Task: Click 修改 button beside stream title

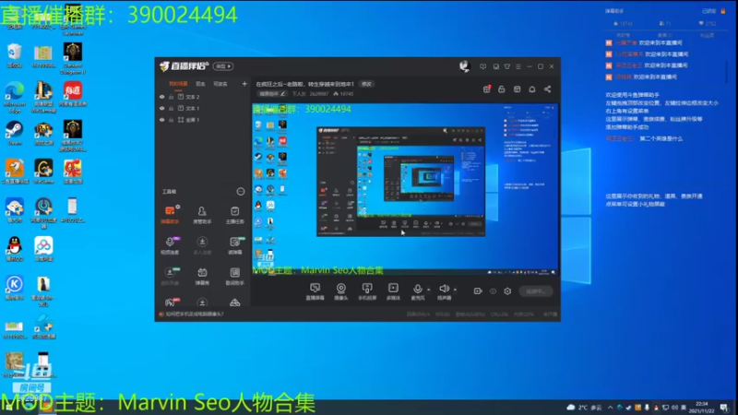Action: pyautogui.click(x=366, y=84)
